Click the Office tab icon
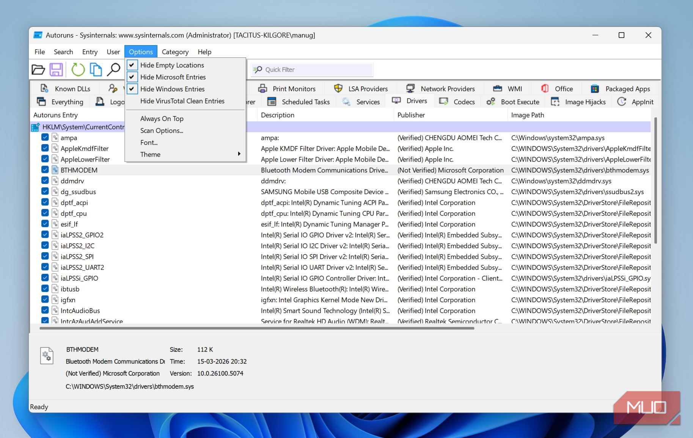Image resolution: width=693 pixels, height=438 pixels. 545,89
